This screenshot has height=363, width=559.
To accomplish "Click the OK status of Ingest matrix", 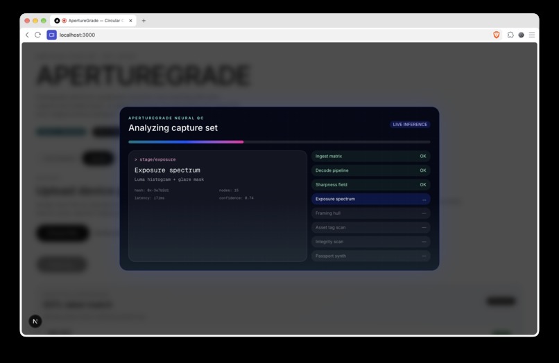I will tap(423, 156).
